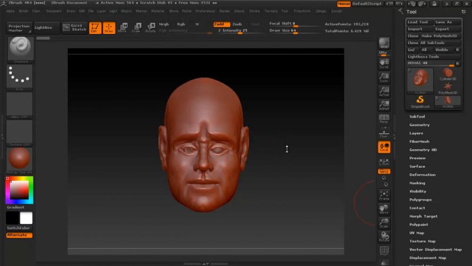This screenshot has width=472, height=266.
Task: Toggle Perspective view on
Action: (x=384, y=119)
